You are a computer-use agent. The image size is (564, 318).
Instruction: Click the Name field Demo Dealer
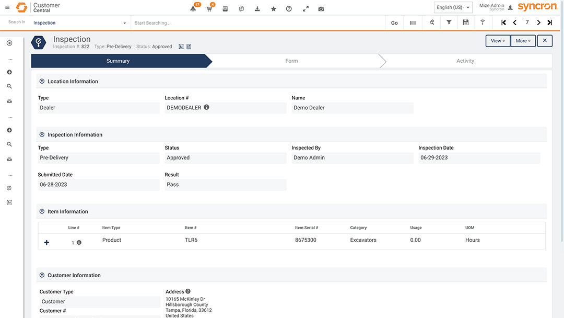point(352,108)
